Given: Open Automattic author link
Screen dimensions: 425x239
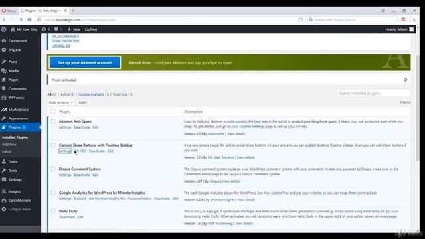Looking at the screenshot, I should point(216,134).
